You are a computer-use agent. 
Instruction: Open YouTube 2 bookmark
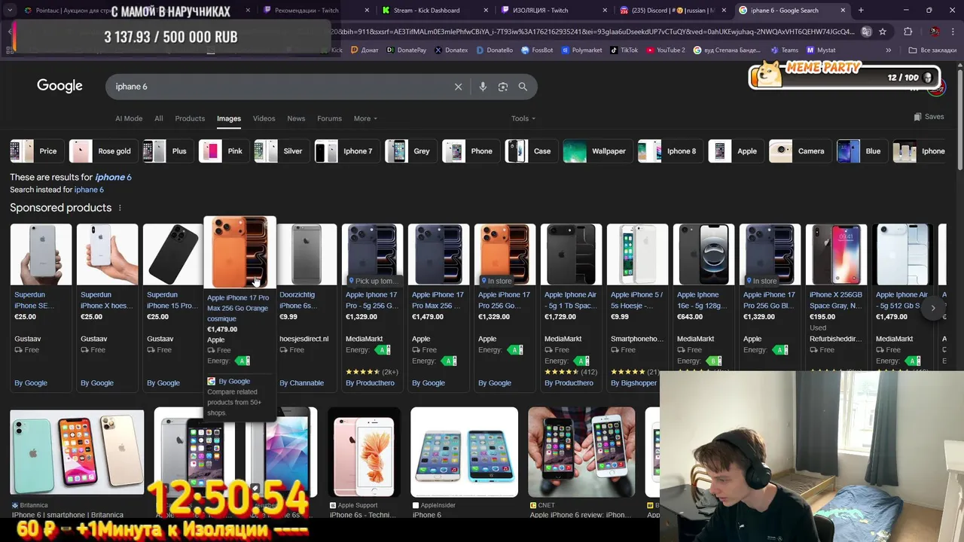(664, 50)
